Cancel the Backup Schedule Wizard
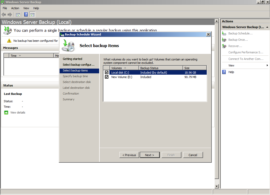Viewport: 270px width, 195px height. (x=193, y=155)
